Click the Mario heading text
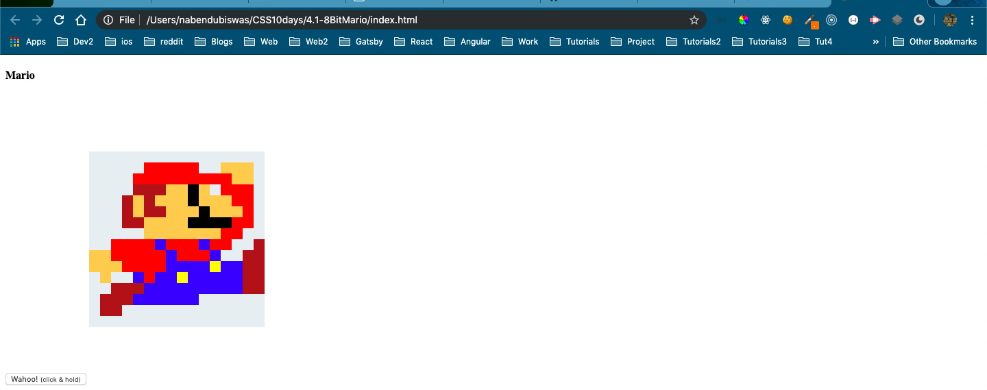The image size is (987, 390). point(20,75)
